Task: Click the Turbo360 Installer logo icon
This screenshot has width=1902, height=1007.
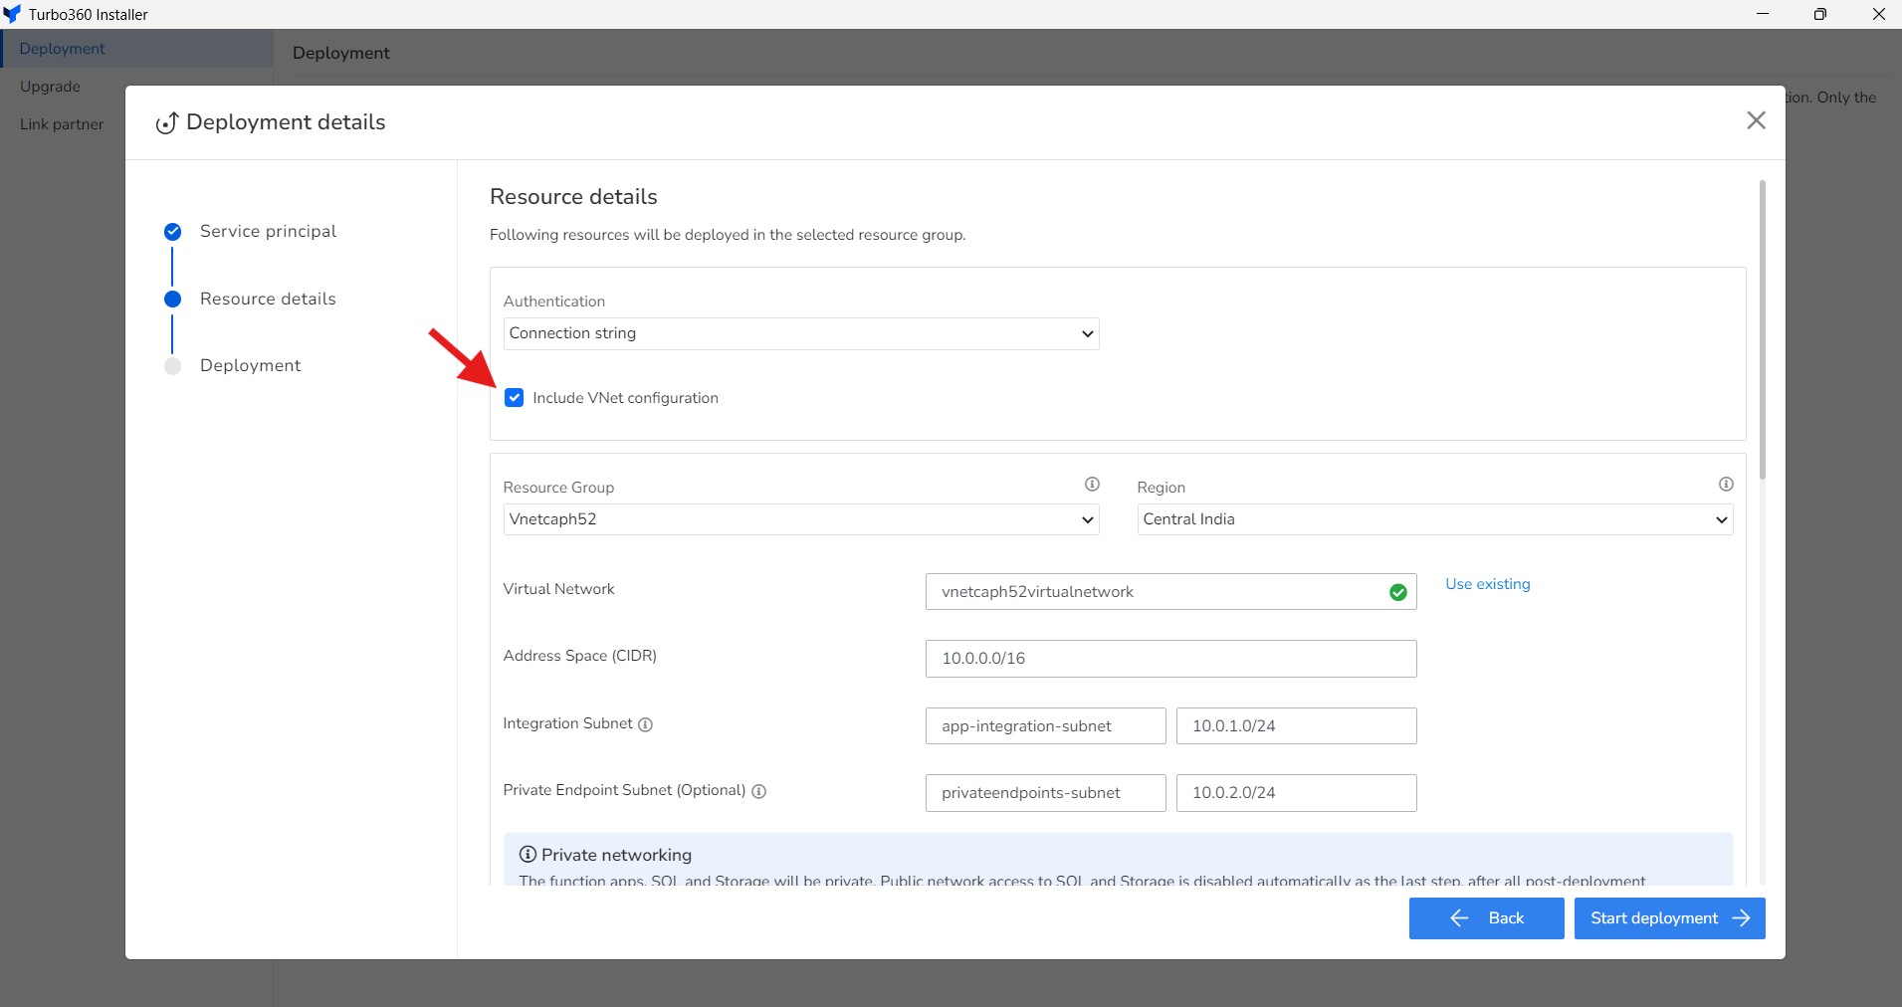Action: coord(12,14)
